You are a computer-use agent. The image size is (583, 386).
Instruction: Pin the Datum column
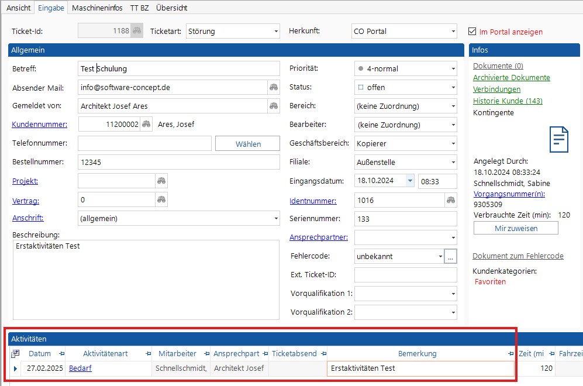coord(62,354)
